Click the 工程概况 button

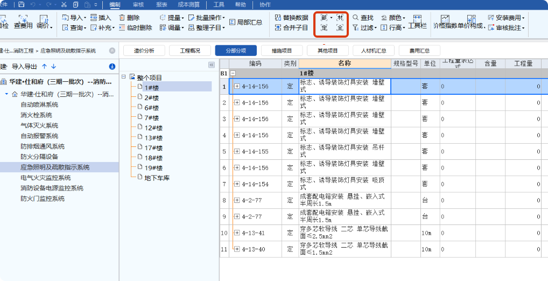click(x=190, y=51)
